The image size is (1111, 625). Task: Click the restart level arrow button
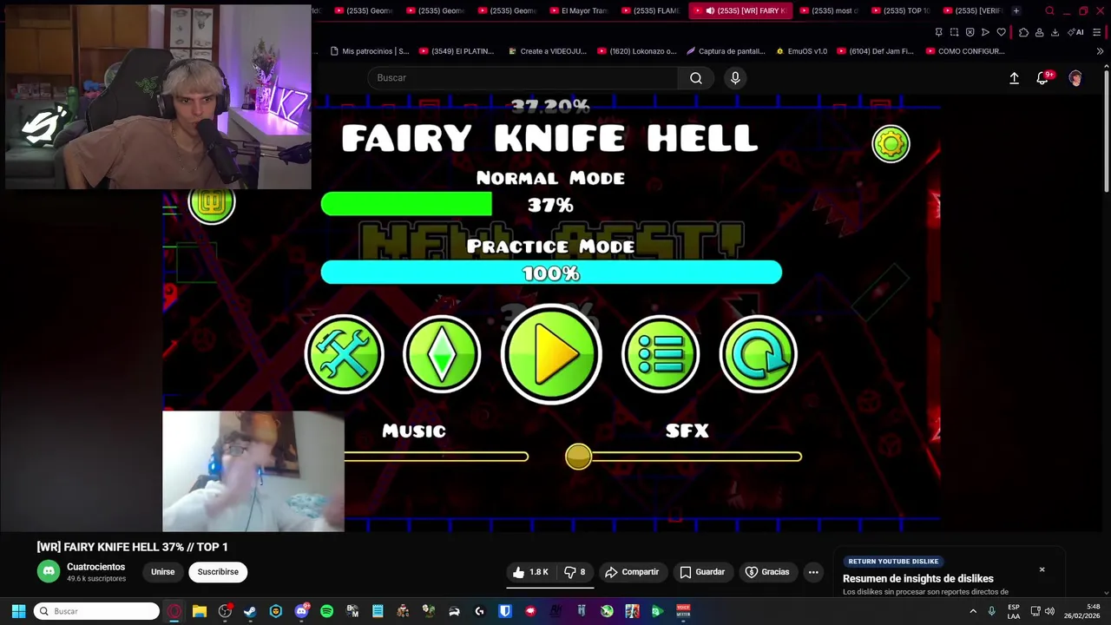click(x=758, y=354)
